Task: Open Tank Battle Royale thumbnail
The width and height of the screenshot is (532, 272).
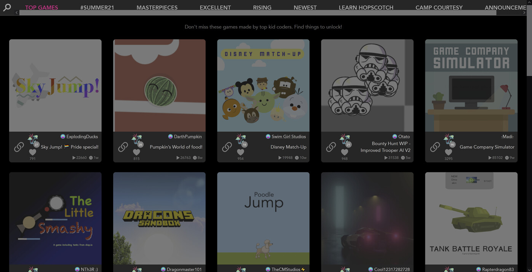Action: click(x=471, y=218)
